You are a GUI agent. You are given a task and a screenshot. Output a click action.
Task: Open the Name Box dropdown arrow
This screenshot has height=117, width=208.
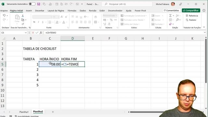(x=26, y=32)
